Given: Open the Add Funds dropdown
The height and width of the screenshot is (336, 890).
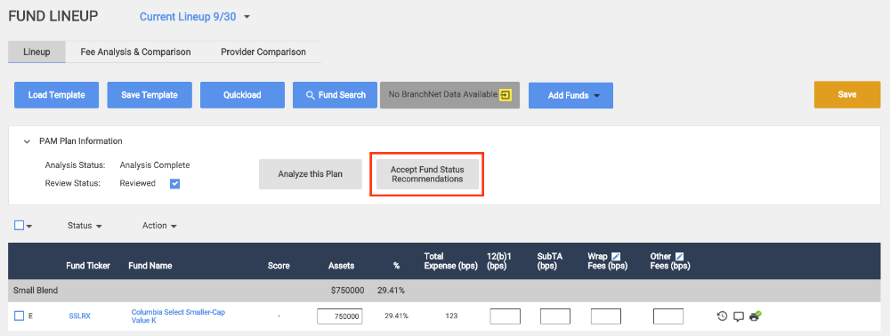Looking at the screenshot, I should click(571, 95).
